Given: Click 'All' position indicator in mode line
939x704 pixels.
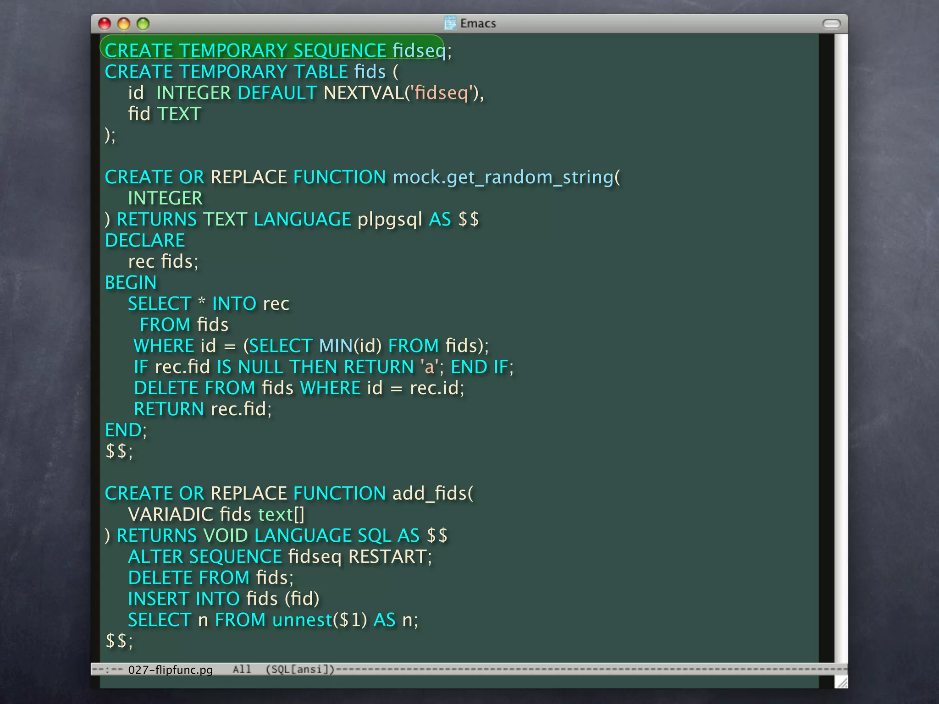Looking at the screenshot, I should point(242,669).
